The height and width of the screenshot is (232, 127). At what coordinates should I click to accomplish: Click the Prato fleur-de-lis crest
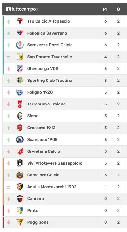(20, 211)
